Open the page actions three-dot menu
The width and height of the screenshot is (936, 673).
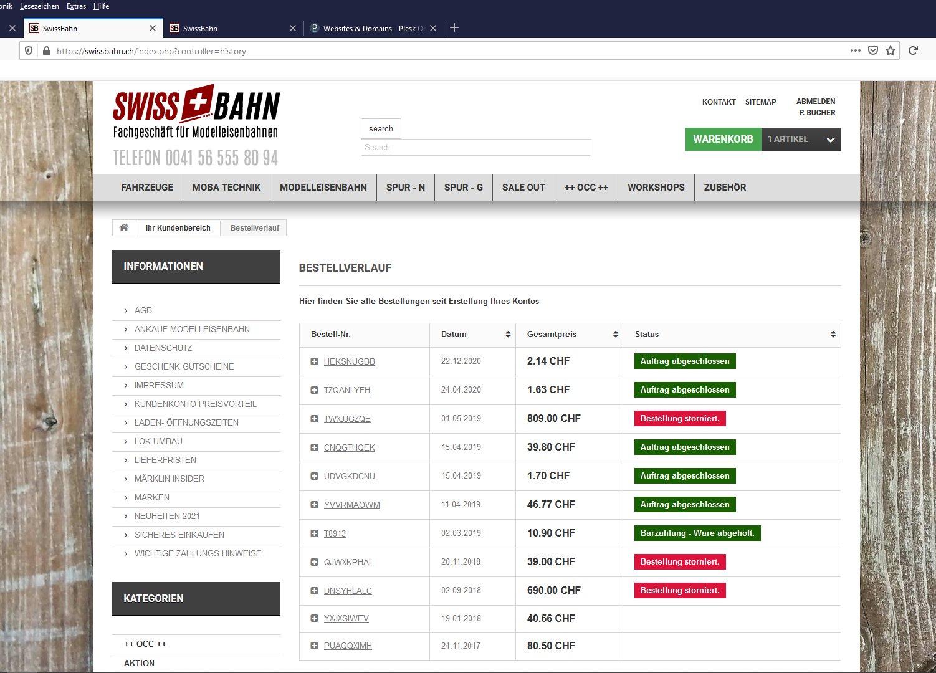pyautogui.click(x=856, y=50)
